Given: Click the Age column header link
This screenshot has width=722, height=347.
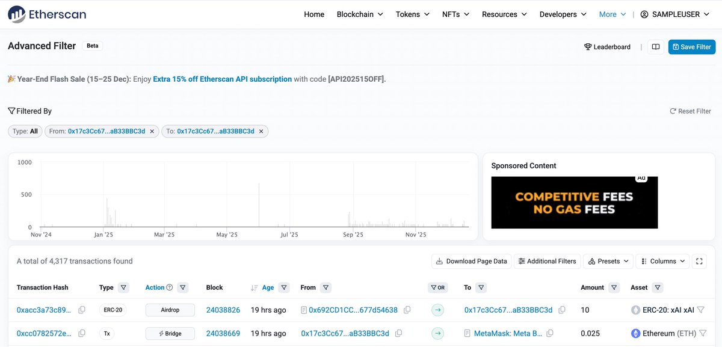Looking at the screenshot, I should click(x=268, y=287).
